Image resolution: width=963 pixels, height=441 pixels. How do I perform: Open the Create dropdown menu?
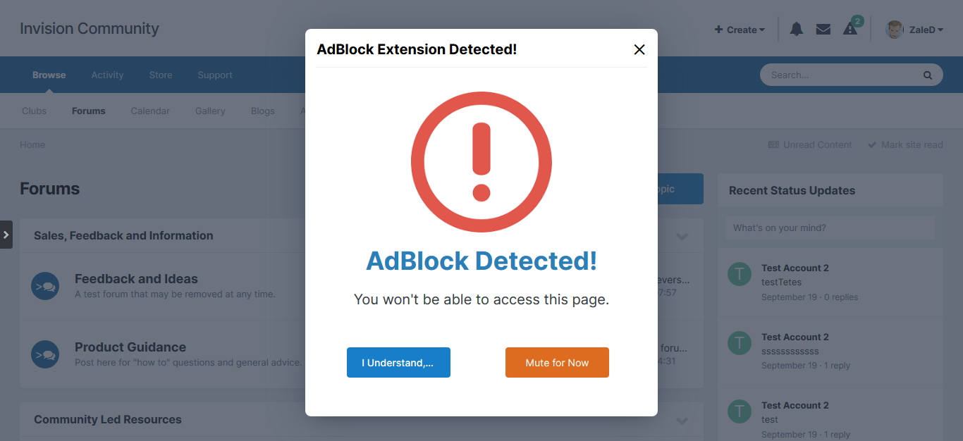click(x=740, y=30)
